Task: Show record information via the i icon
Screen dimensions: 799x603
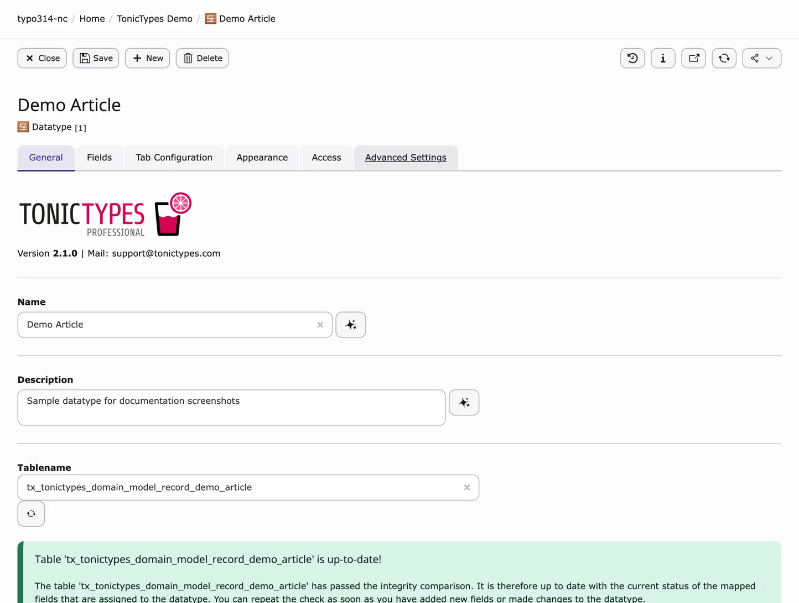Action: tap(663, 58)
